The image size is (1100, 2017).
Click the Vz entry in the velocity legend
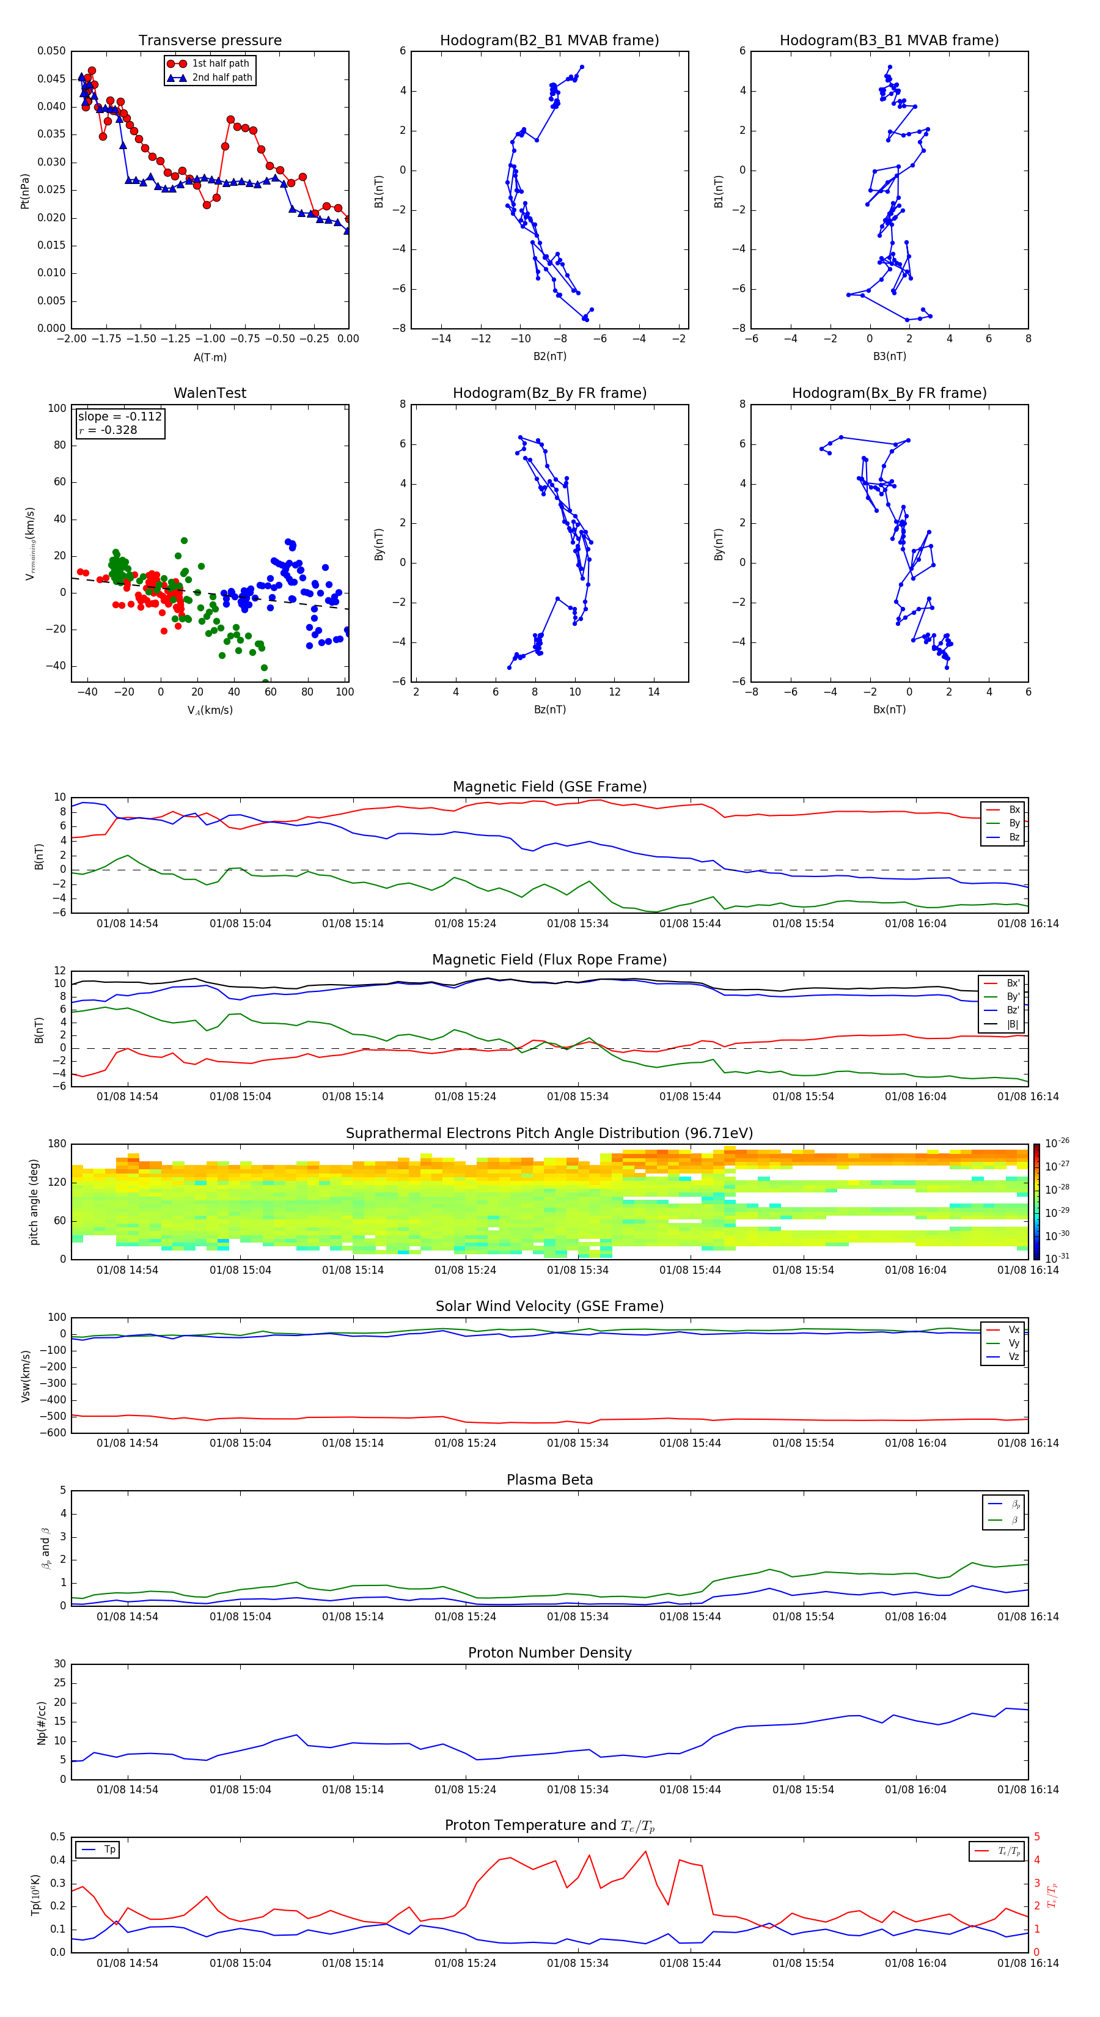[1003, 1357]
